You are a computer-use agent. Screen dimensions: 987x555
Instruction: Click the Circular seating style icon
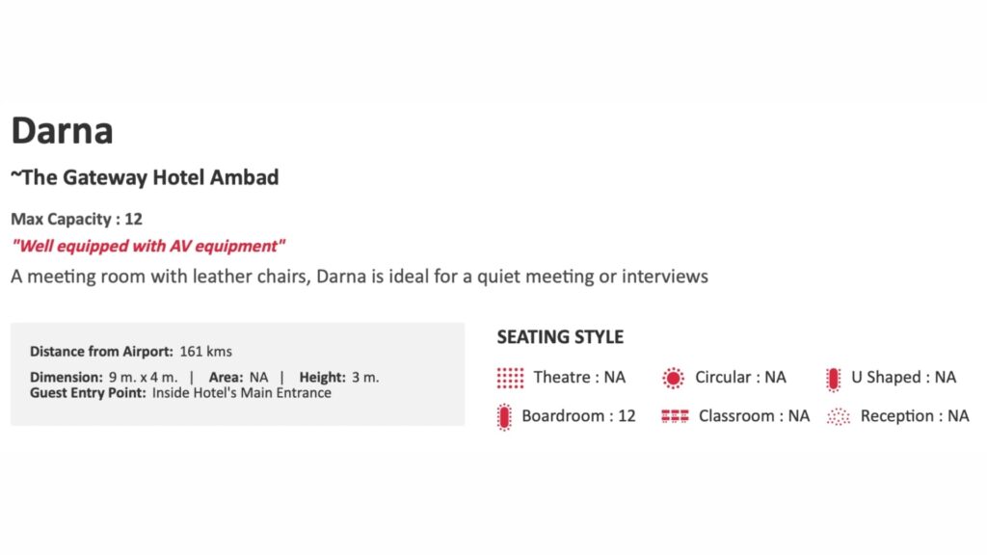coord(673,378)
